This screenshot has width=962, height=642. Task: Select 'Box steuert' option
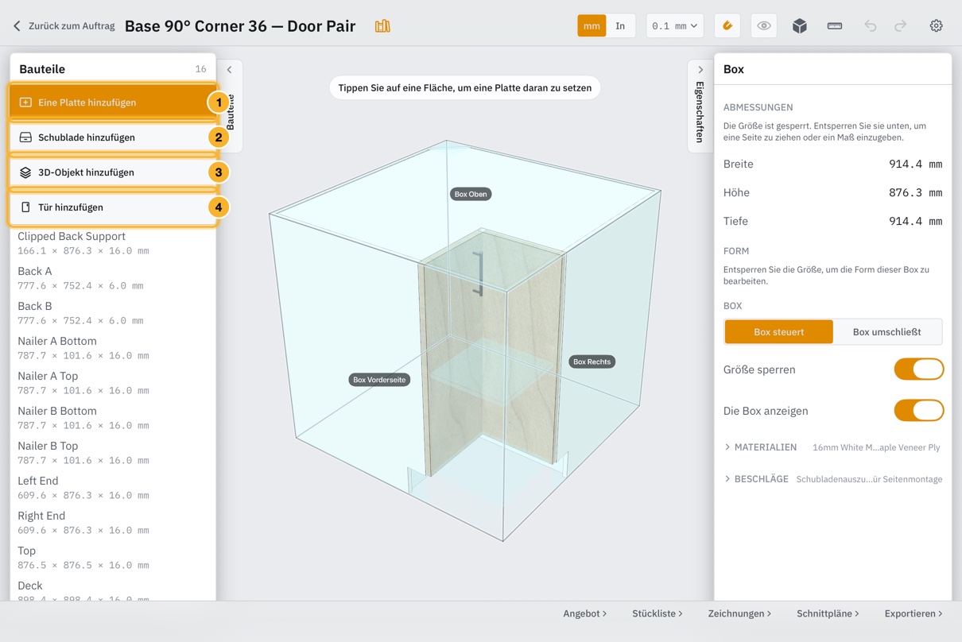(x=779, y=332)
